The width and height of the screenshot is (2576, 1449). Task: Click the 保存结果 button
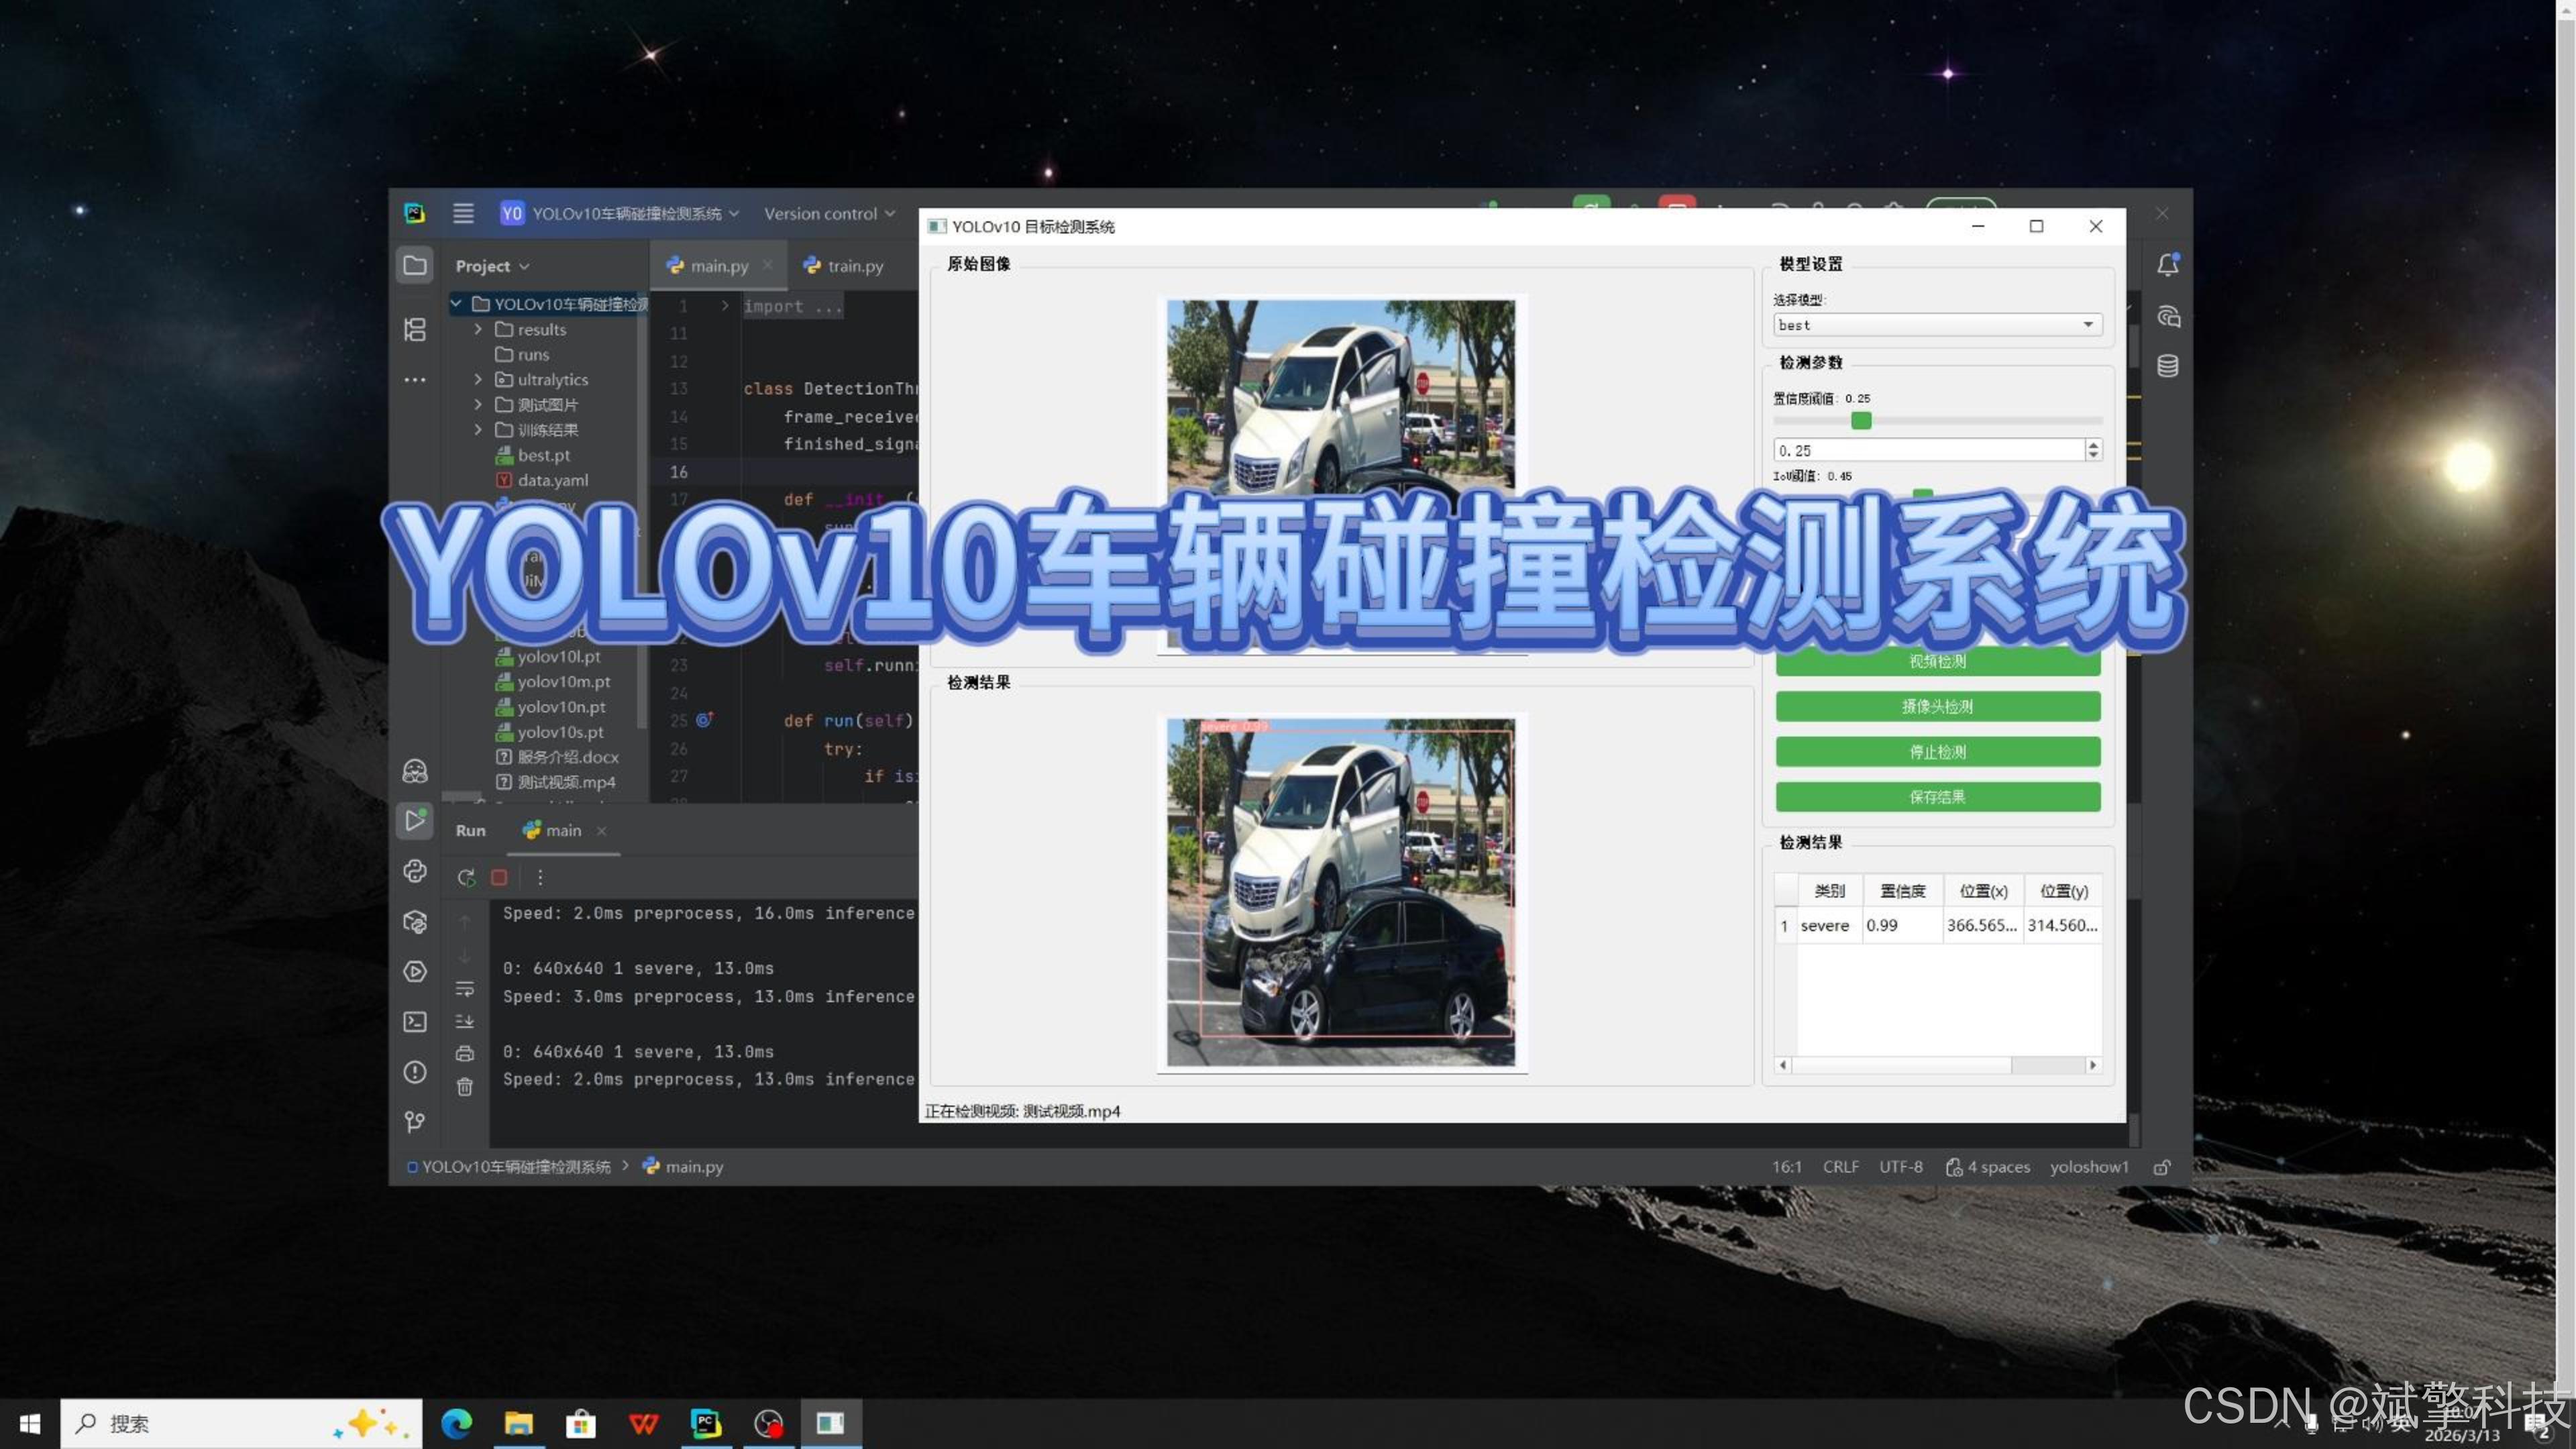pyautogui.click(x=1937, y=797)
